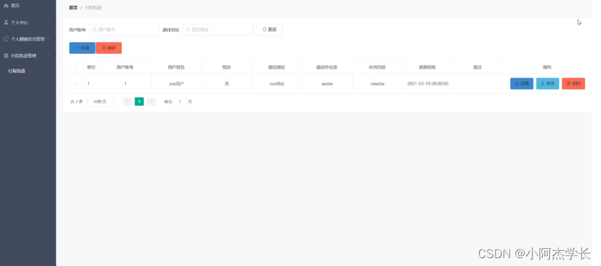The width and height of the screenshot is (601, 266).
Task: Toggle the select-all checkbox in table header
Action: click(76, 67)
